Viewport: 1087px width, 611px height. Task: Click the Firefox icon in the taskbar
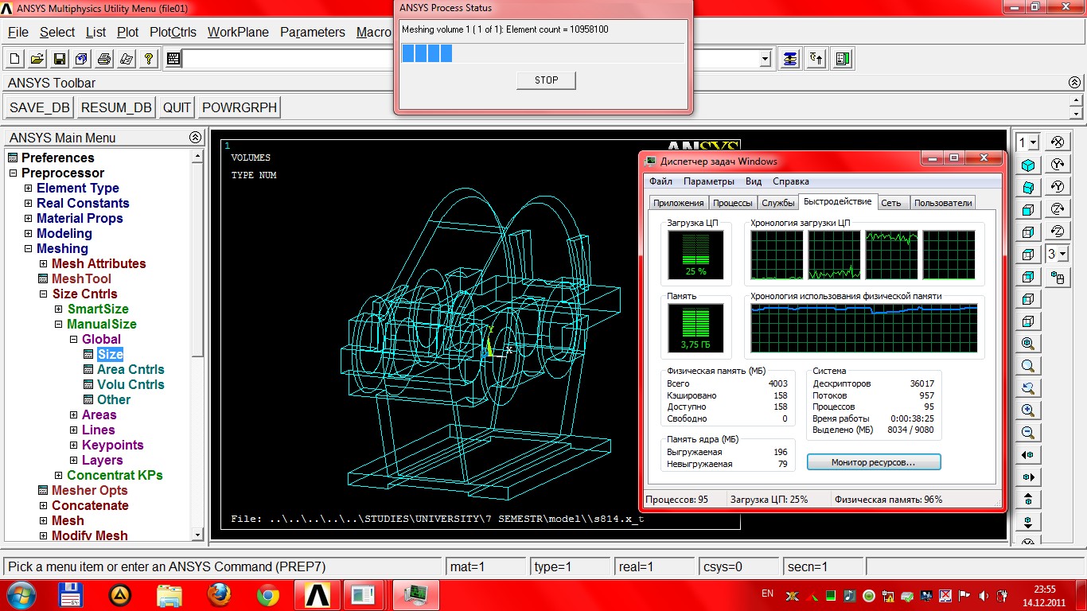coord(219,595)
